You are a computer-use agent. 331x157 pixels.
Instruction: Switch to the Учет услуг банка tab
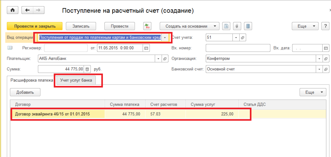[76, 80]
